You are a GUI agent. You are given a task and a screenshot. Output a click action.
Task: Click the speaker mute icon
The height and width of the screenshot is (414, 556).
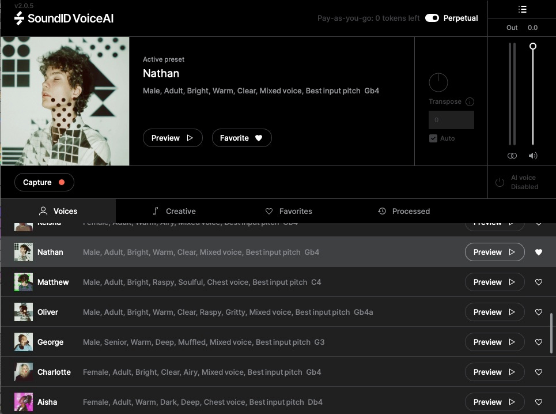532,156
